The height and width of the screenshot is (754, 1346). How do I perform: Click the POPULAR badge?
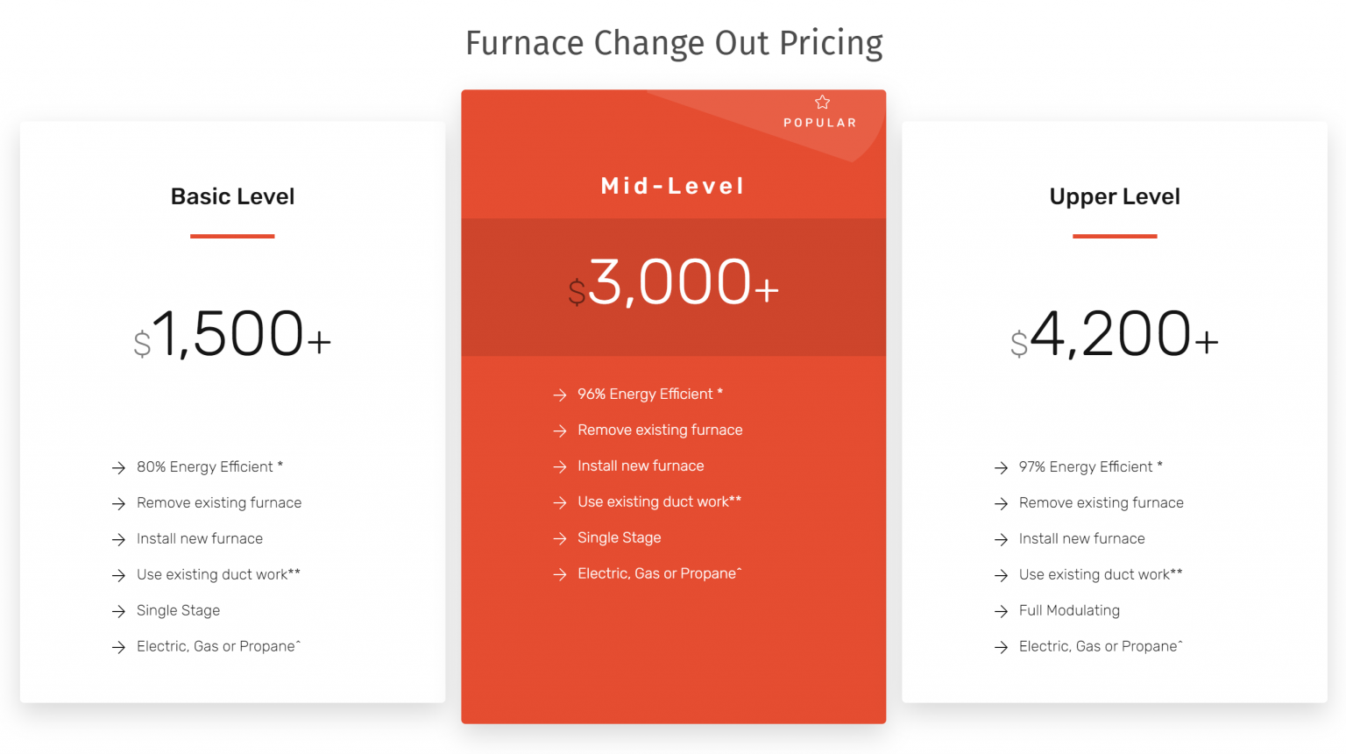pyautogui.click(x=820, y=122)
